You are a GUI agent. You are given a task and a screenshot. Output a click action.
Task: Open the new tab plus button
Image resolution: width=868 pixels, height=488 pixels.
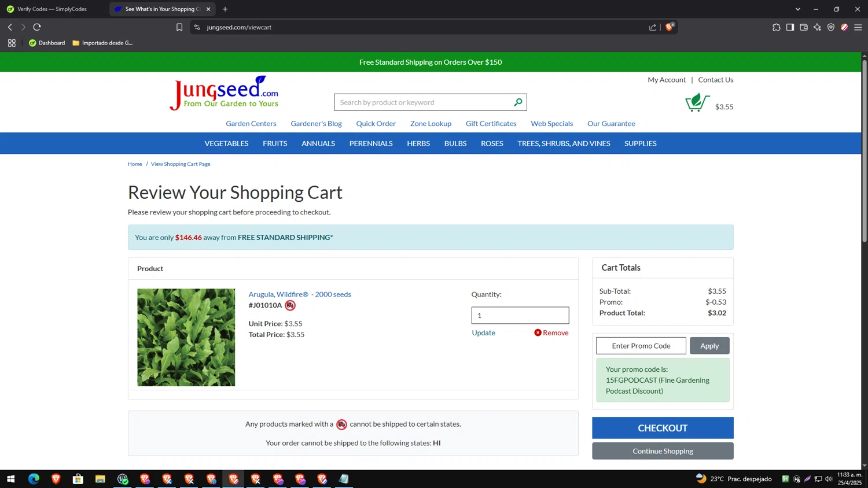click(x=225, y=9)
